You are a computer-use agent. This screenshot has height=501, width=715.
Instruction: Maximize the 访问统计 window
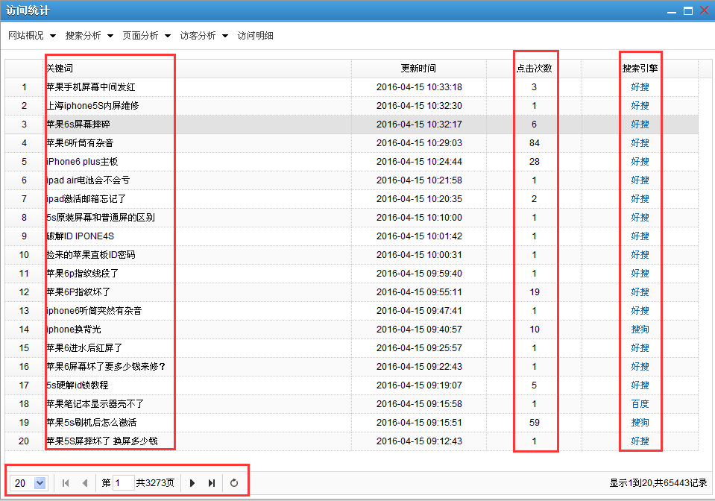[687, 10]
